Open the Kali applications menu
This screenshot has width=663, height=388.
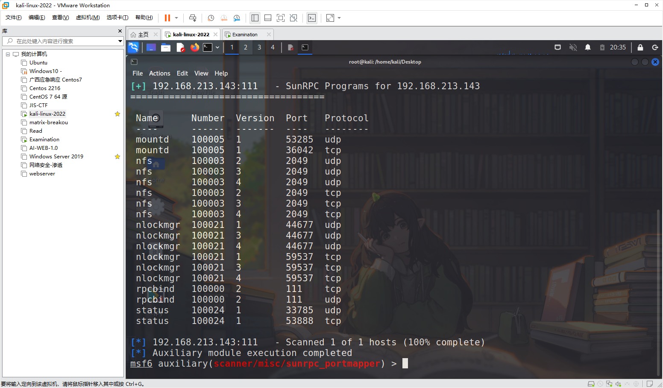click(x=134, y=47)
